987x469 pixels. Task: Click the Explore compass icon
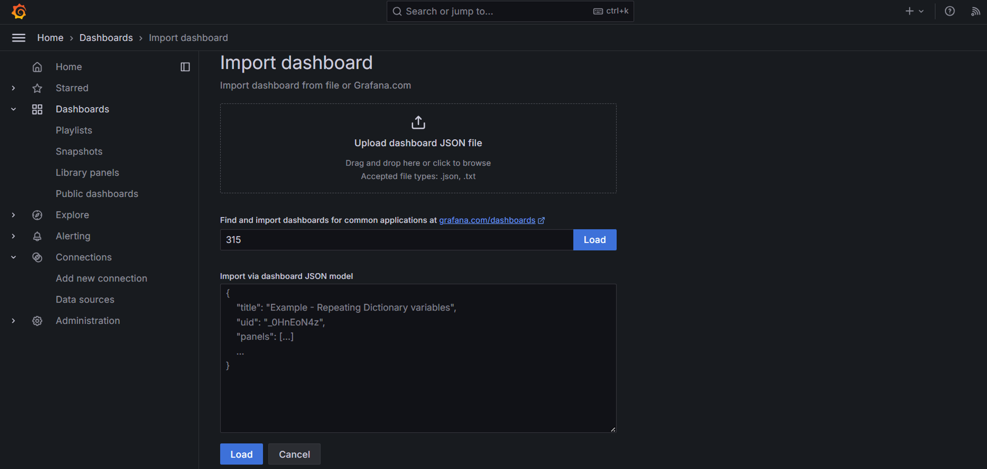pyautogui.click(x=38, y=215)
